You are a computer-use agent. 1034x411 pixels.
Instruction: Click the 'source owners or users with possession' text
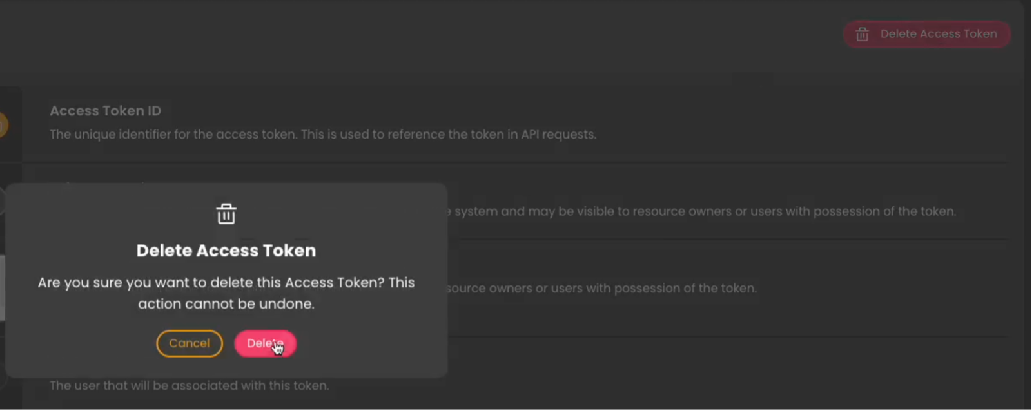click(601, 288)
